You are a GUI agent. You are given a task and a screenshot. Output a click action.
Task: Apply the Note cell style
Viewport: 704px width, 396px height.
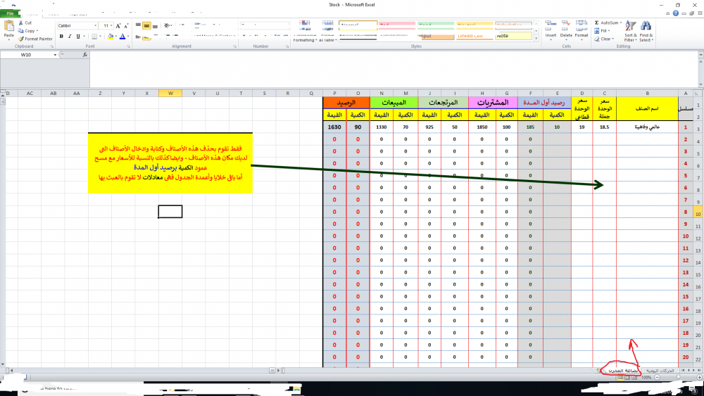514,36
